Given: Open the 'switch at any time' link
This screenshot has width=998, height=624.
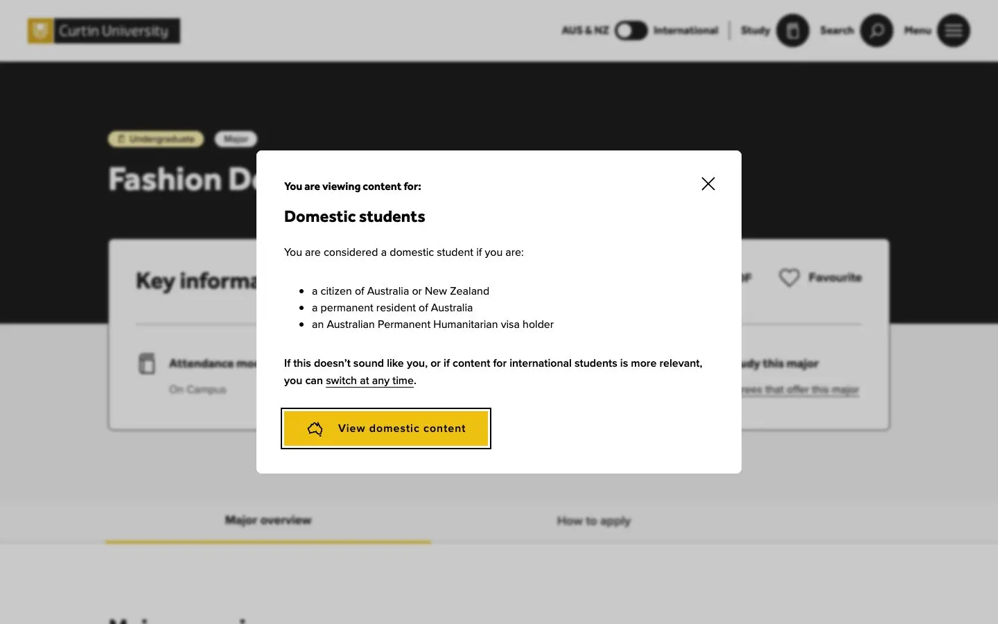Looking at the screenshot, I should click(369, 381).
